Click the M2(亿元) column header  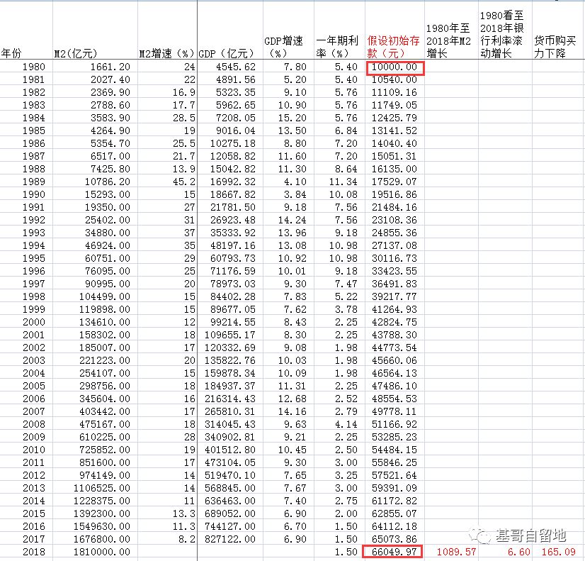[76, 53]
